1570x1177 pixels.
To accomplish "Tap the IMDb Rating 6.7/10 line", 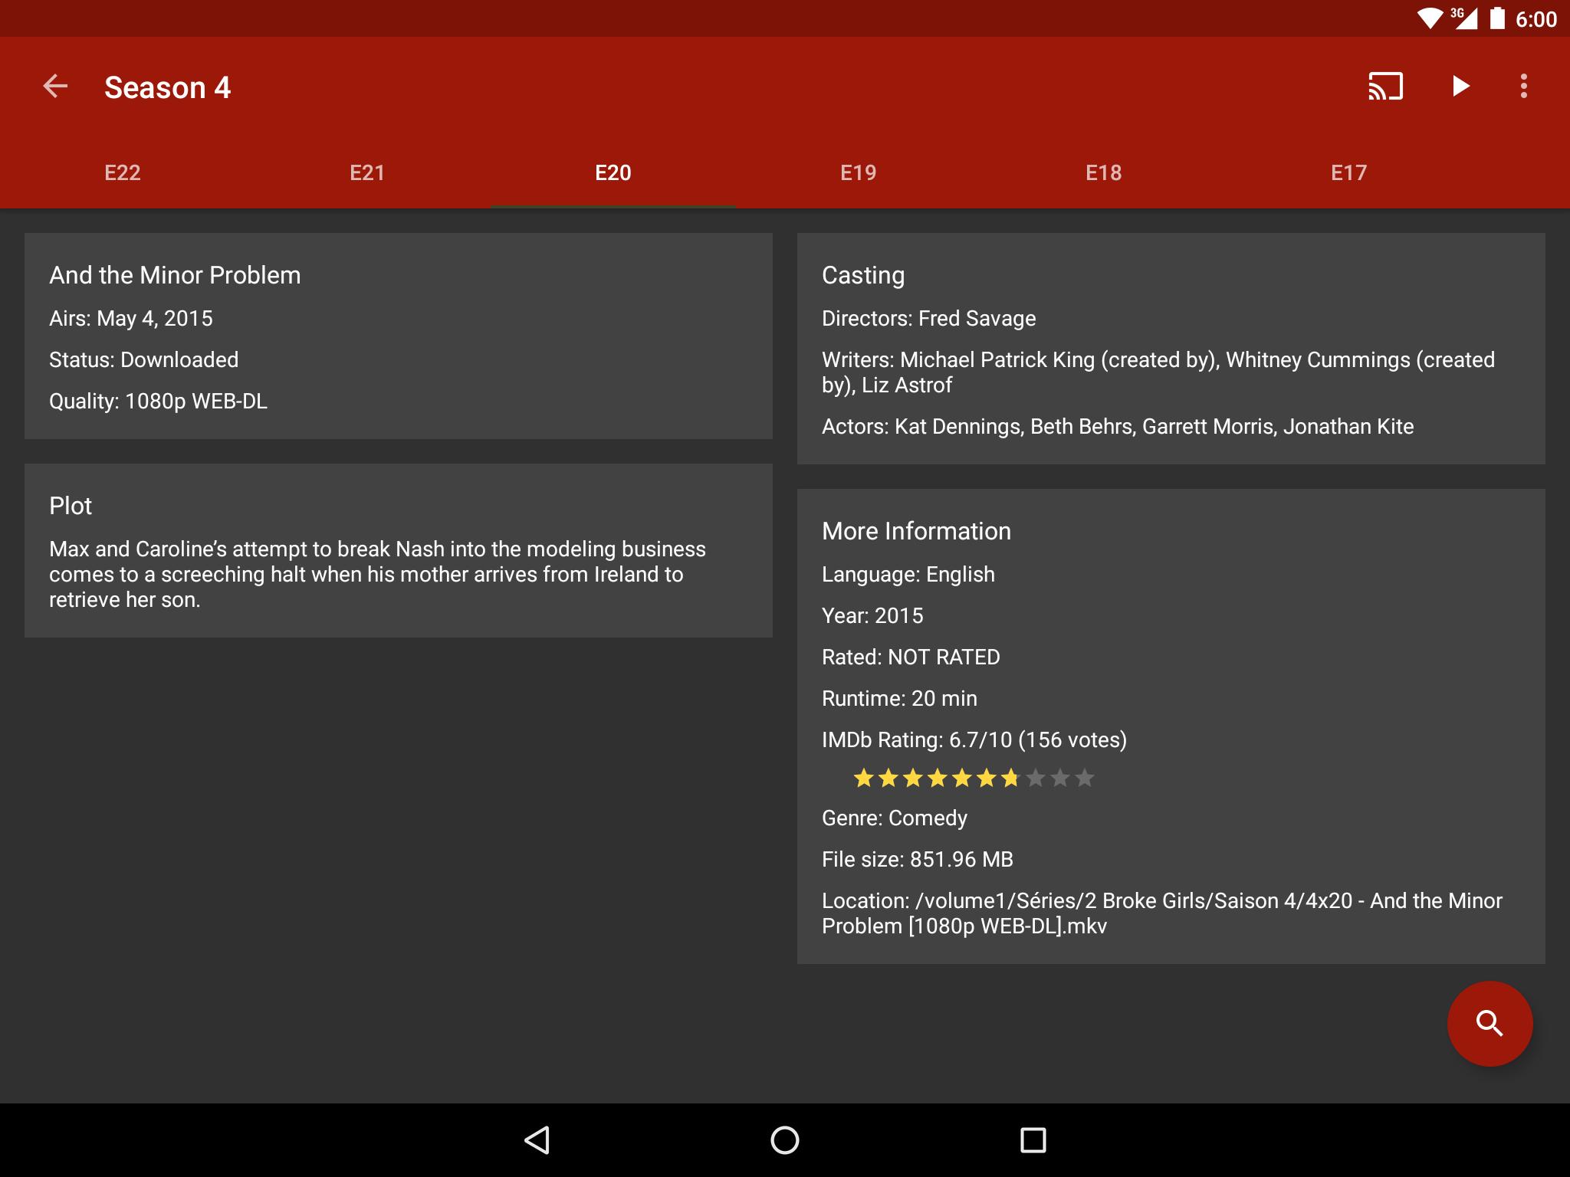I will 974,739.
